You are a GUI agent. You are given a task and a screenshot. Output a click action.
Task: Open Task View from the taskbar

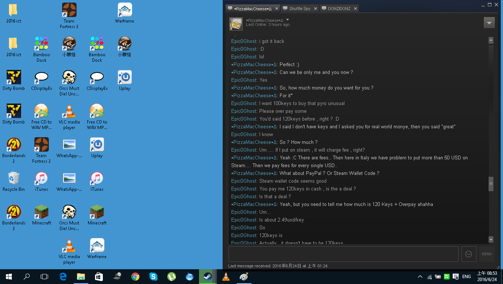(x=44, y=277)
